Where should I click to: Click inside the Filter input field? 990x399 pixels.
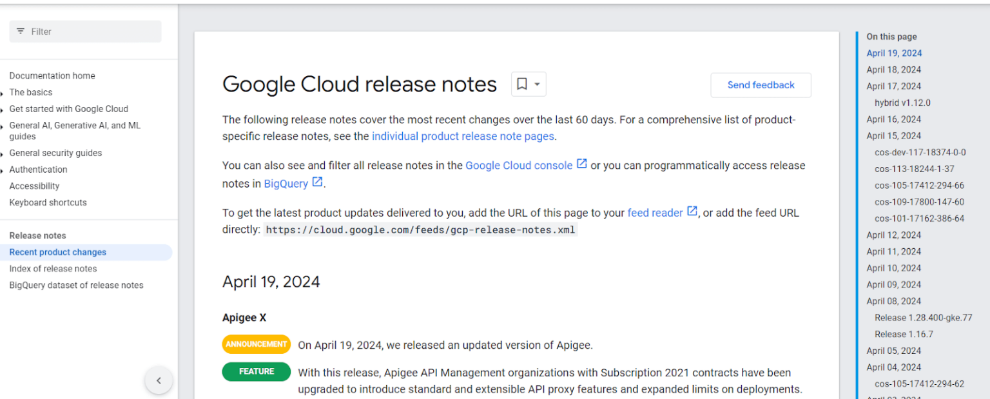(x=84, y=31)
